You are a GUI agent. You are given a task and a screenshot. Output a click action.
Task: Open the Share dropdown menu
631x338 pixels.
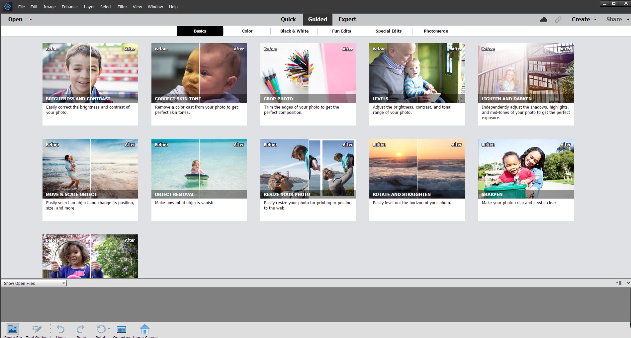point(618,19)
